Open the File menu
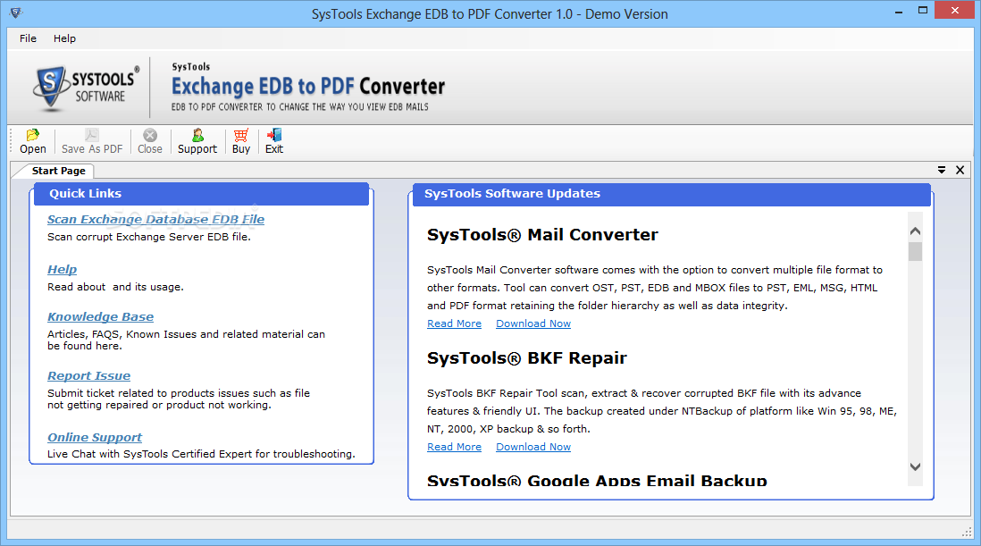 tap(29, 38)
